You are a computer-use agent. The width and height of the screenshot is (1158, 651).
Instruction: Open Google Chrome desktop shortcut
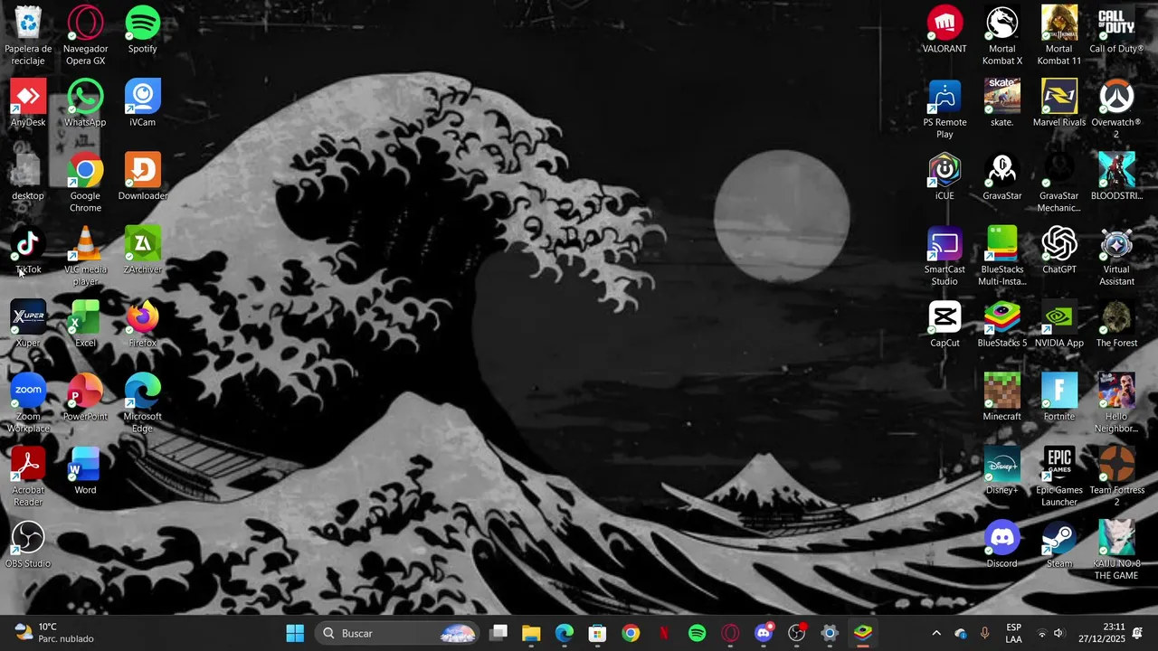pyautogui.click(x=85, y=183)
